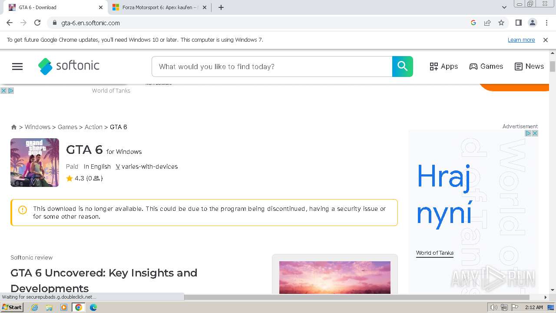Close the World of Tanks top ad
This screenshot has width=556, height=313.
click(3, 90)
